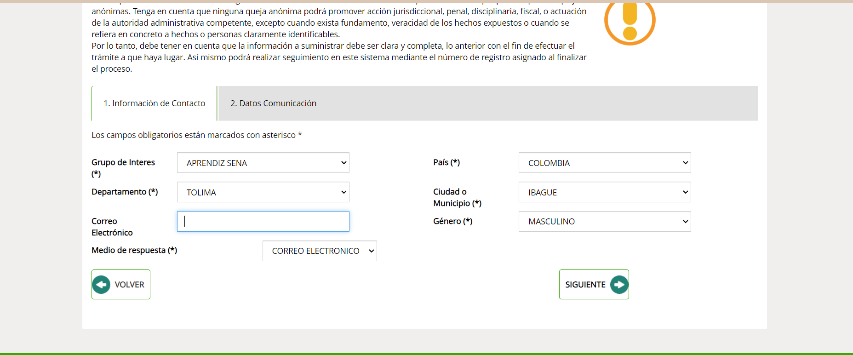The width and height of the screenshot is (853, 355).
Task: Open the Grupo de Interes dropdown
Action: [x=263, y=163]
